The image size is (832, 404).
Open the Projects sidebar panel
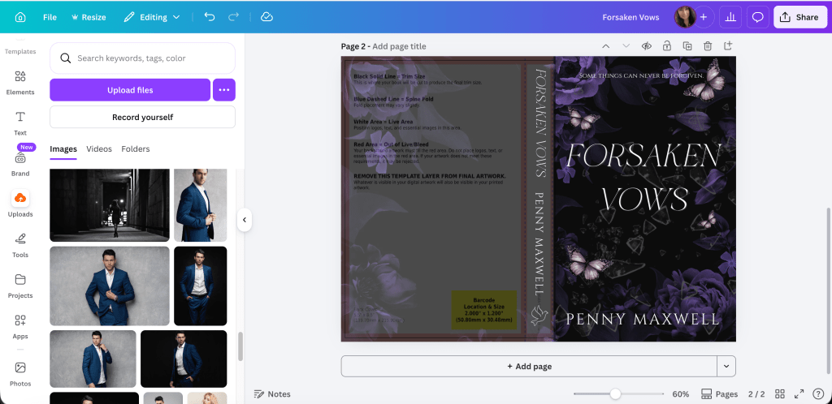click(x=20, y=286)
